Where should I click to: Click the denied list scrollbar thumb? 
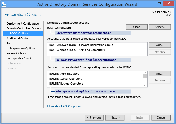coord(145,76)
